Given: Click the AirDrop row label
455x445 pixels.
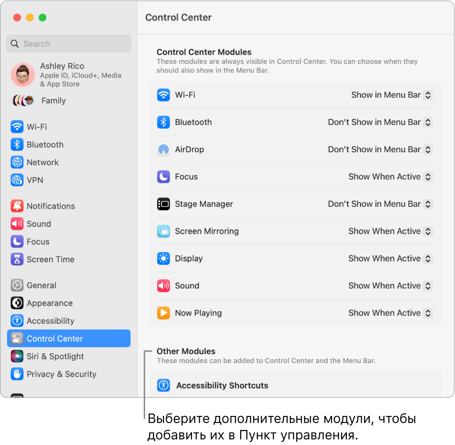Looking at the screenshot, I should point(190,150).
